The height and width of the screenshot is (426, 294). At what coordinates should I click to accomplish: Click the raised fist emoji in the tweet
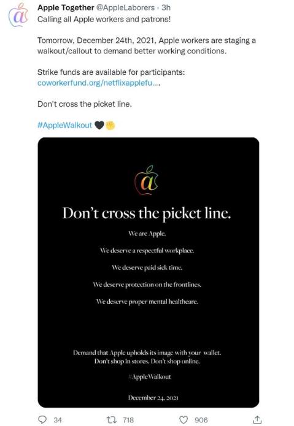point(110,125)
